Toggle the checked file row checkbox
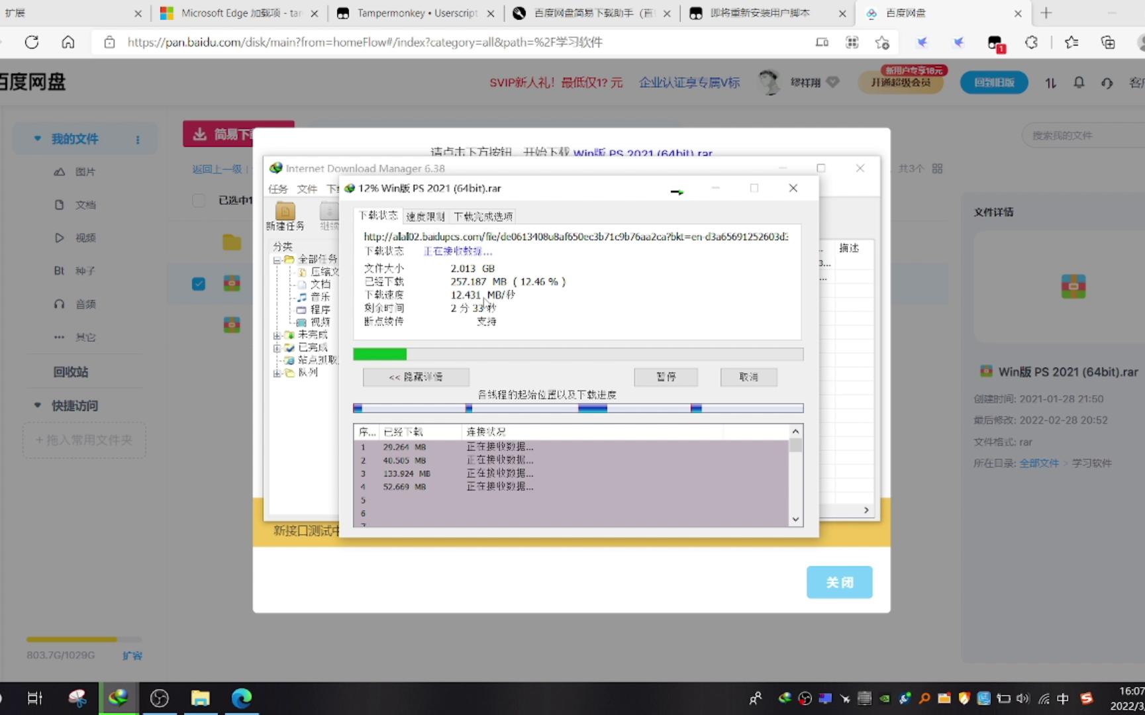Image resolution: width=1145 pixels, height=715 pixels. (199, 284)
